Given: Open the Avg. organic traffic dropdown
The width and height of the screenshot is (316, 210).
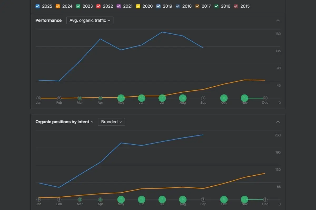Looking at the screenshot, I should pyautogui.click(x=90, y=20).
